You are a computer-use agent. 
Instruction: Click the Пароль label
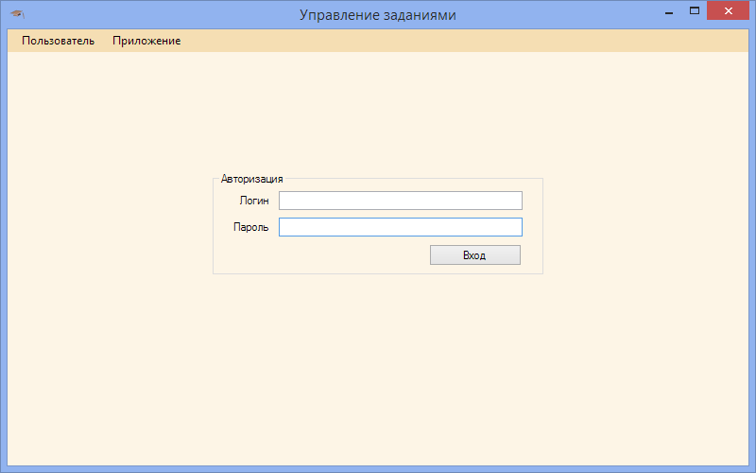[x=250, y=227]
